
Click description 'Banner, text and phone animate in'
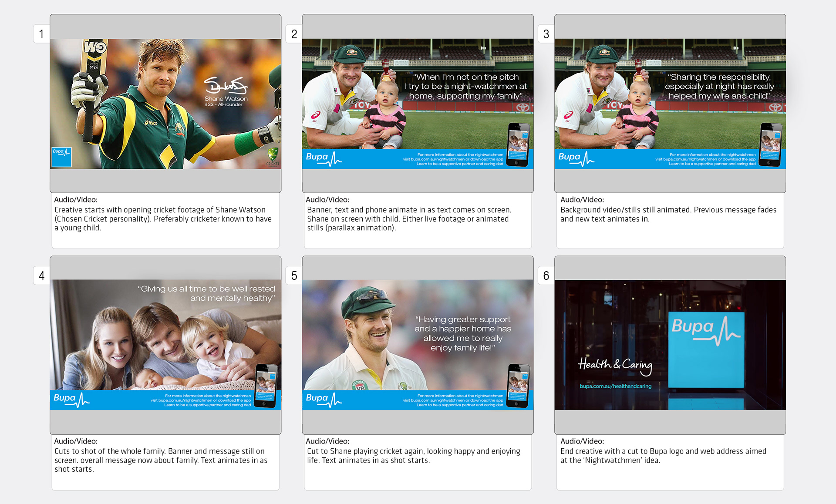click(409, 218)
